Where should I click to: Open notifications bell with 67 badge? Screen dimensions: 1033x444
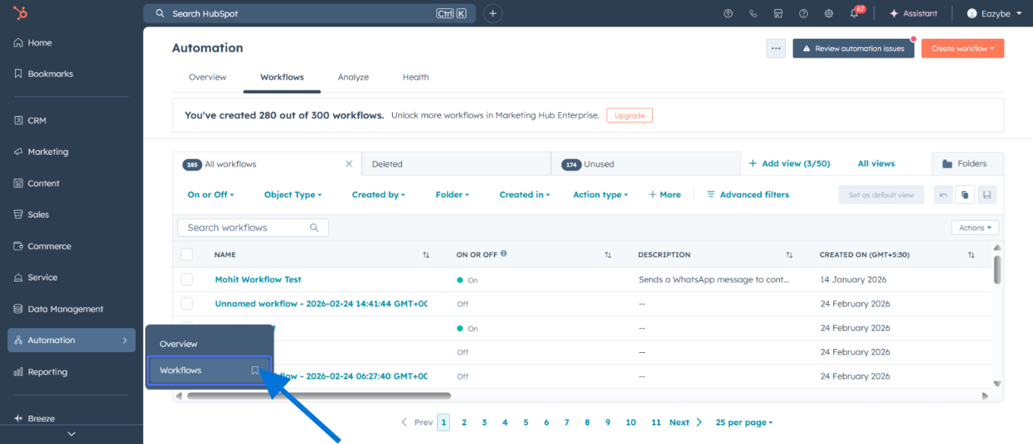coord(856,13)
